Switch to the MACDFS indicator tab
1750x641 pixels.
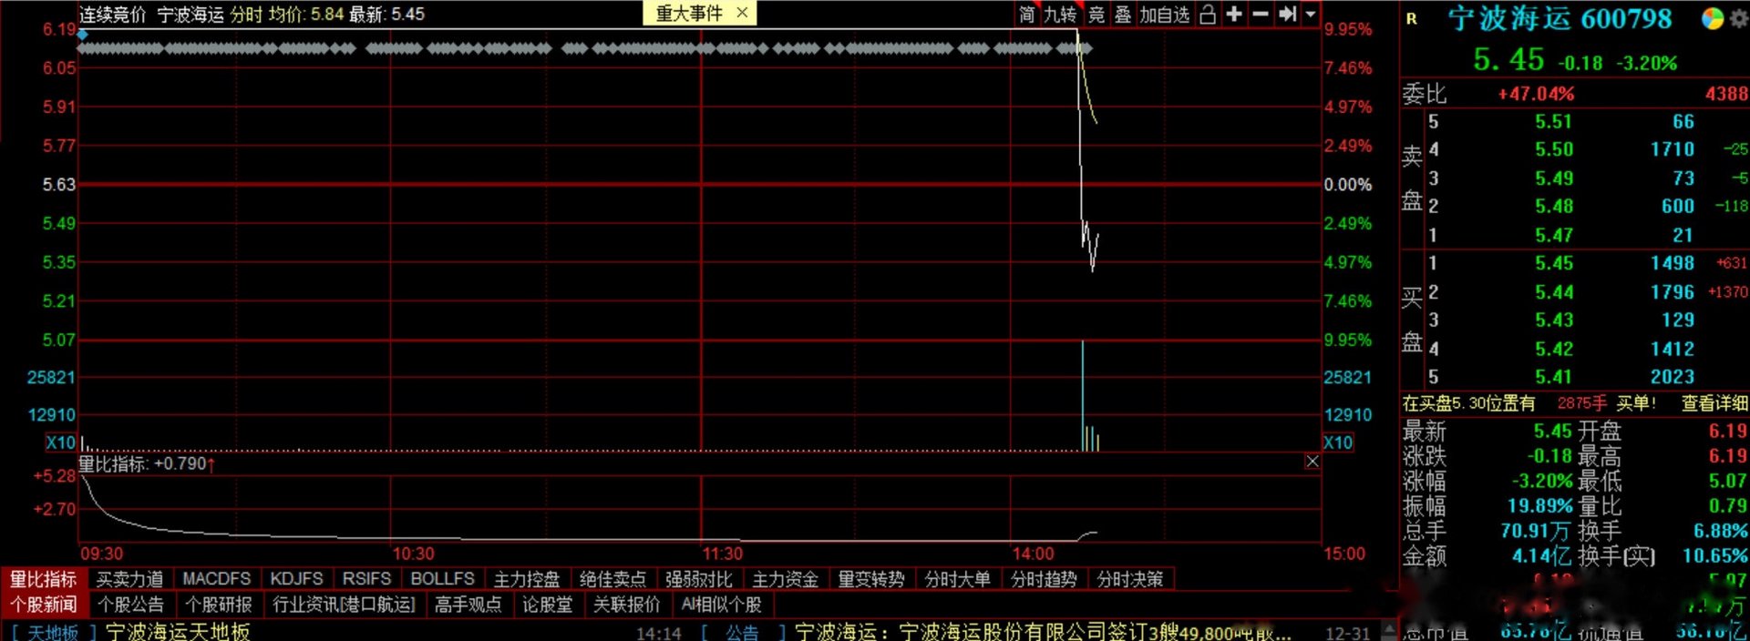click(x=216, y=579)
